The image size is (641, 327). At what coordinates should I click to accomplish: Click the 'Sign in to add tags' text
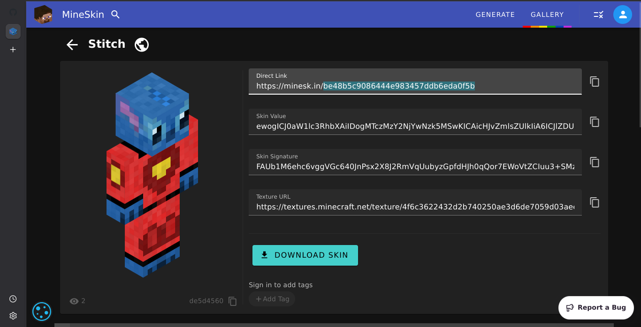(x=281, y=285)
